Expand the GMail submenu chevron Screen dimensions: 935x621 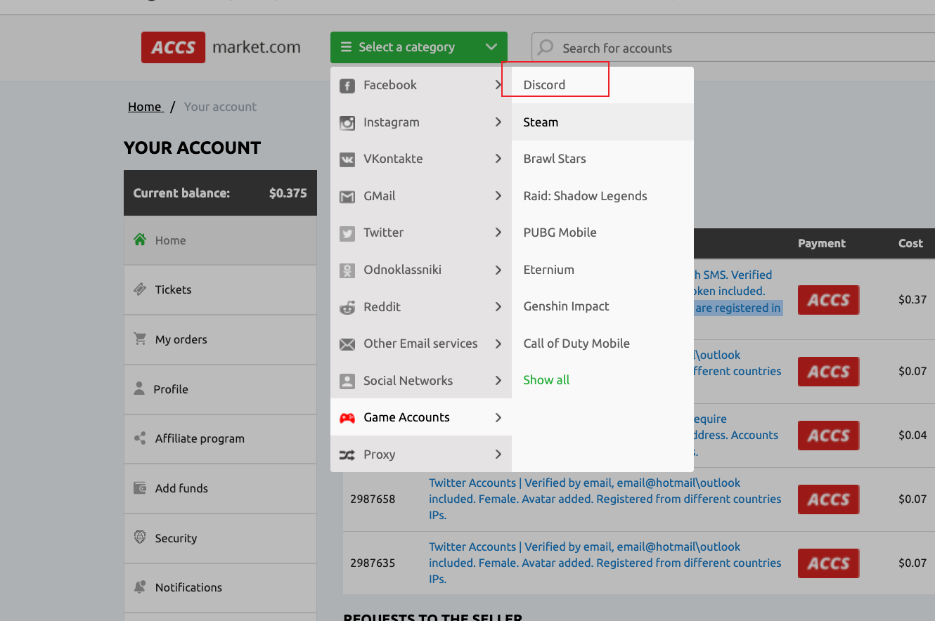[x=498, y=196]
